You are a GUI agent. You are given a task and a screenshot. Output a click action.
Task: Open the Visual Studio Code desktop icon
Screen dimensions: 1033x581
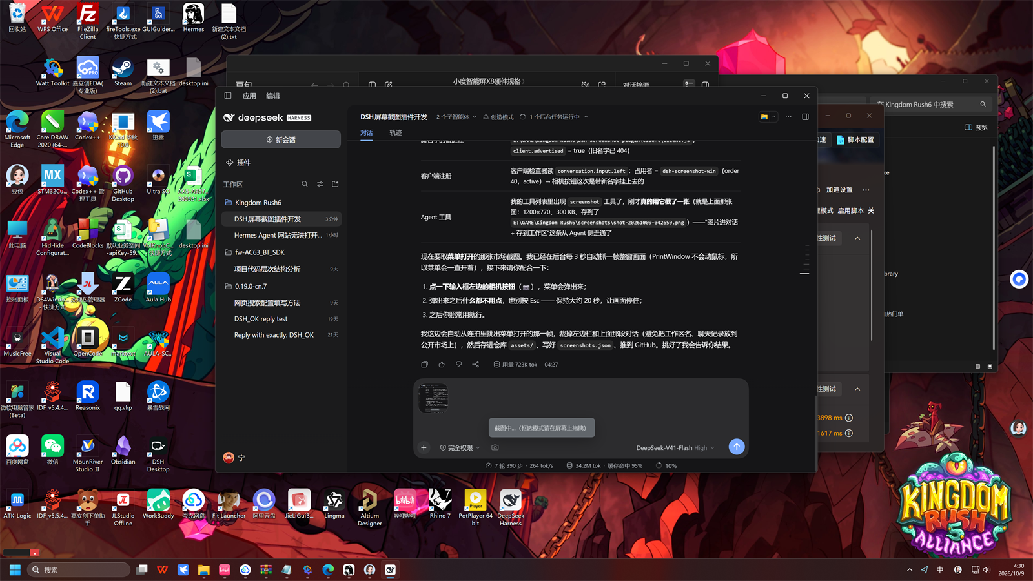click(x=52, y=345)
